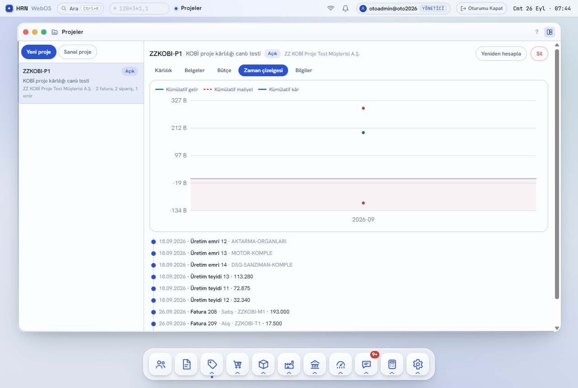The image size is (578, 388).
Task: Click the red Sil button
Action: tap(539, 54)
